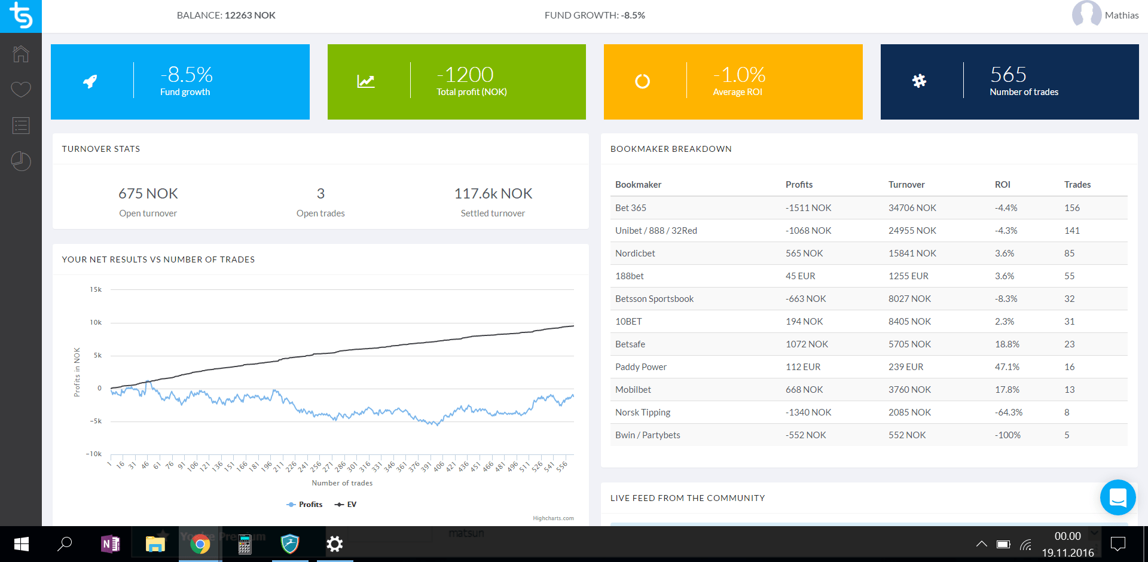Click the app logo in top-left corner
The image size is (1148, 562).
tap(21, 16)
